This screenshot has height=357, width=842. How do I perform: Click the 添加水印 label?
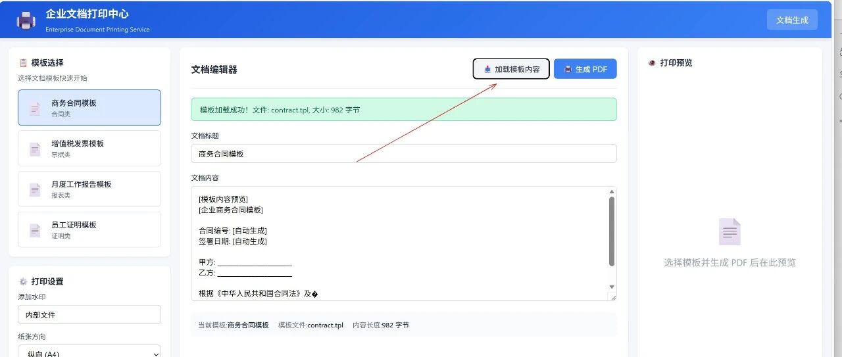32,297
